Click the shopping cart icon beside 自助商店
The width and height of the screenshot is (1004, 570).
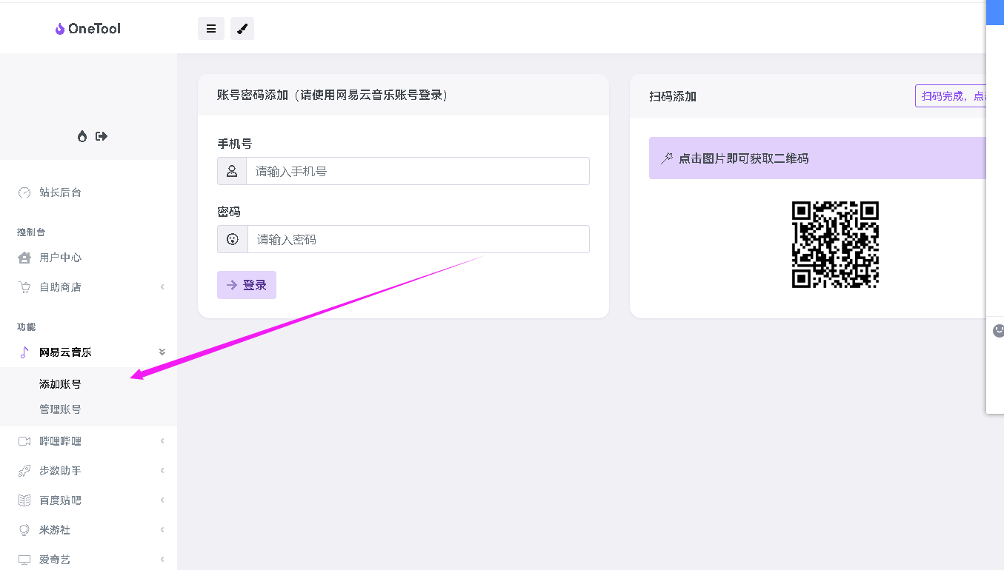(24, 287)
